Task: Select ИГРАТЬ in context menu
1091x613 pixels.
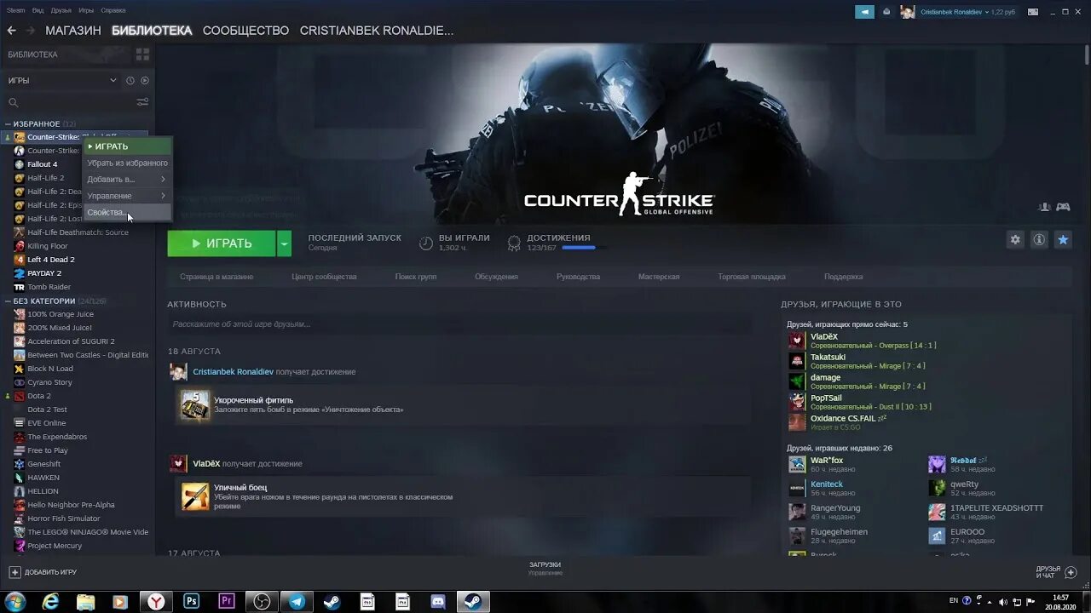Action: click(127, 146)
